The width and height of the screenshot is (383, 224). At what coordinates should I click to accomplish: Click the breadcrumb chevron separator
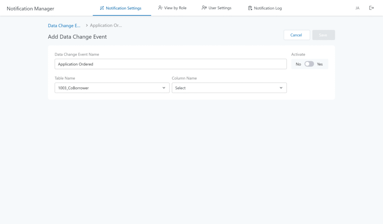click(x=87, y=25)
